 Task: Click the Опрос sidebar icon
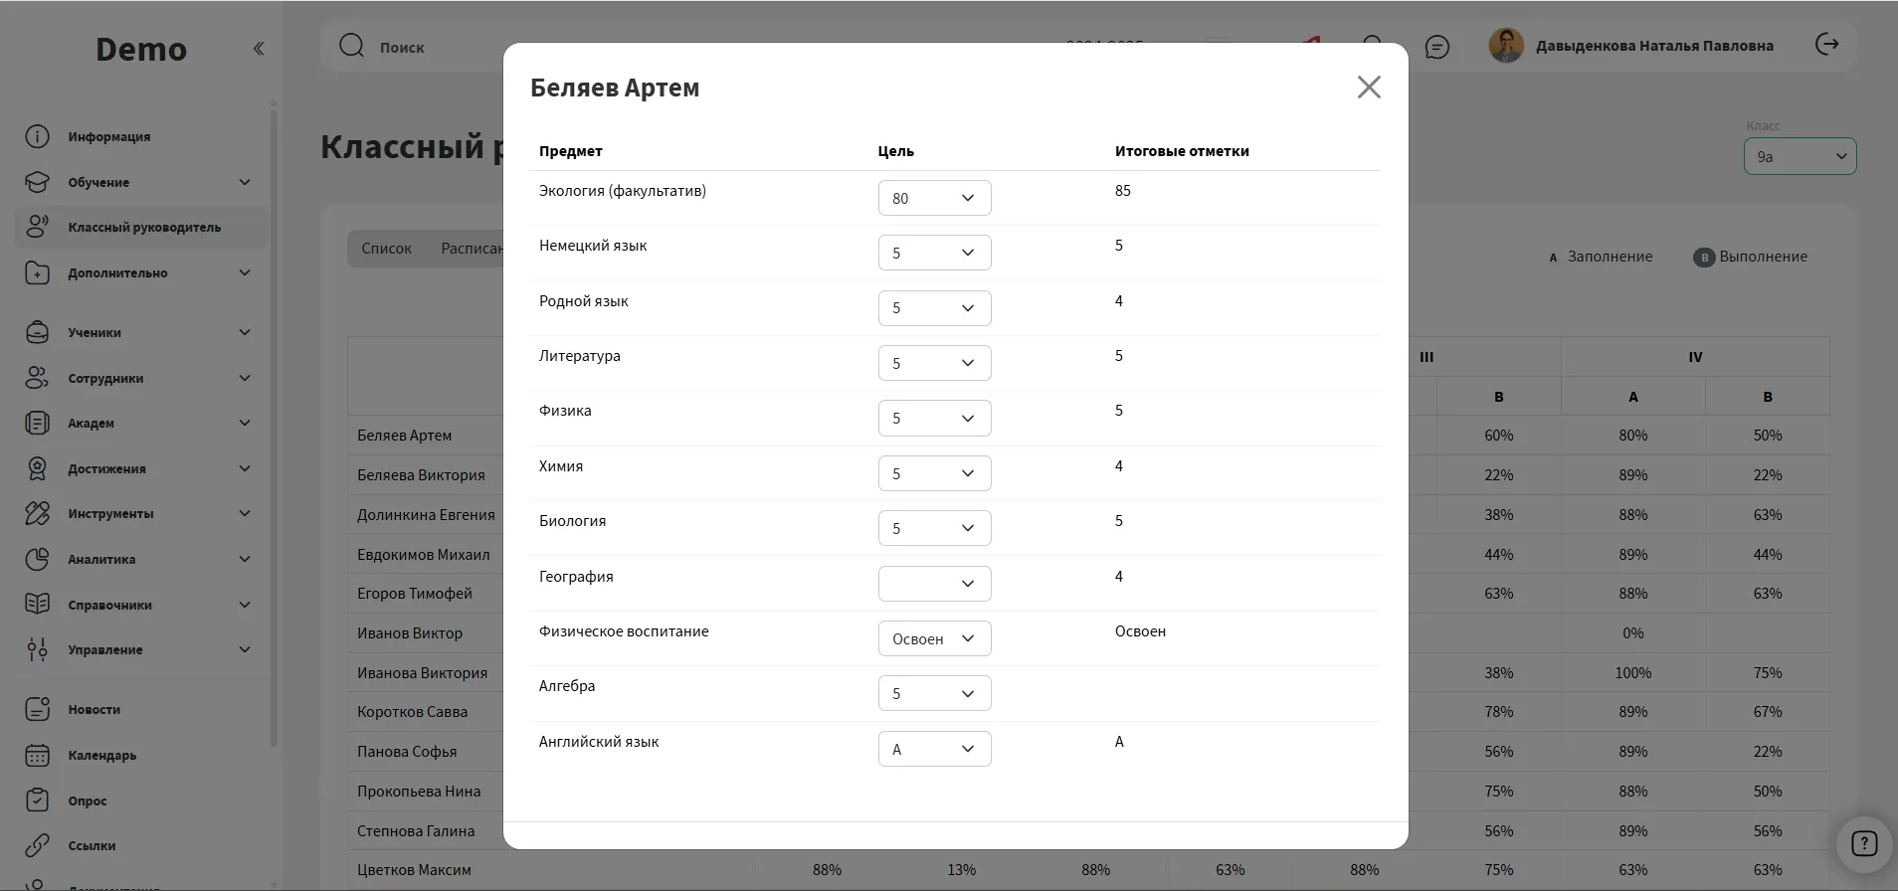37,801
